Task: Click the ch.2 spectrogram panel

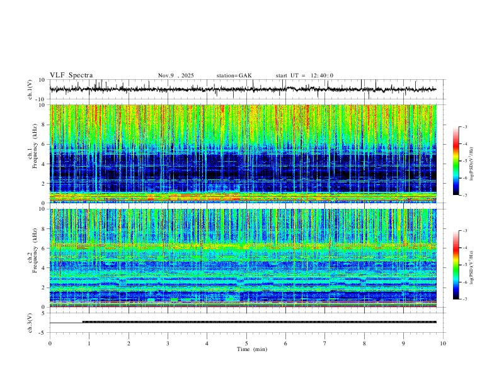Action: point(243,258)
